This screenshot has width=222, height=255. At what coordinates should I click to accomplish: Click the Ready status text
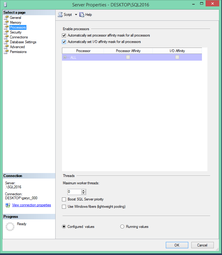22,224
